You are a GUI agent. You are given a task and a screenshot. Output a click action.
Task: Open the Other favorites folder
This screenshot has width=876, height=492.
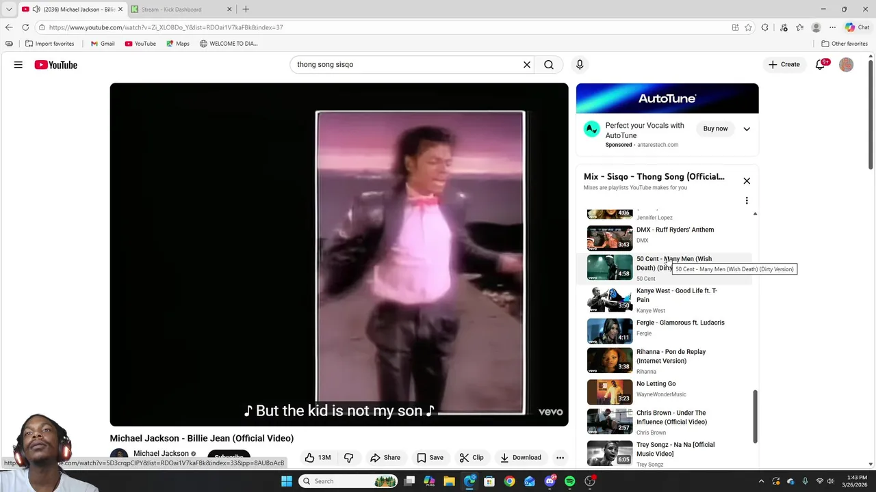click(x=845, y=44)
